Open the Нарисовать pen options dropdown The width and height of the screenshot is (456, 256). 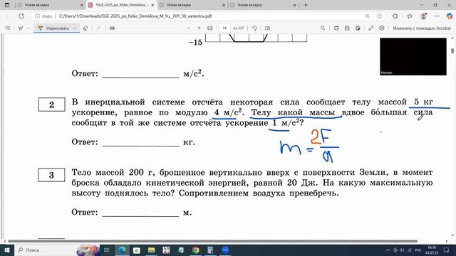(x=75, y=28)
